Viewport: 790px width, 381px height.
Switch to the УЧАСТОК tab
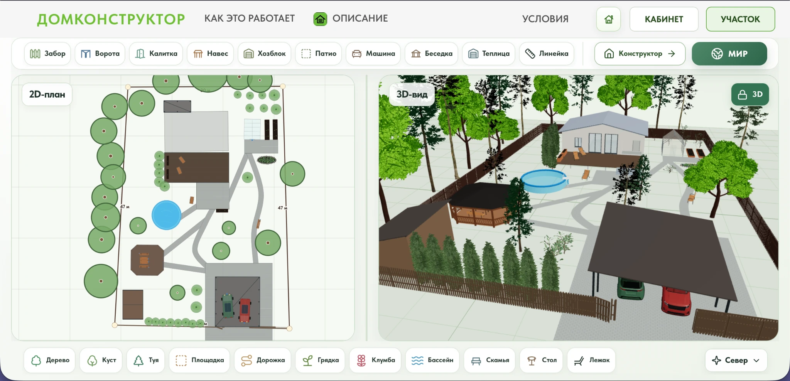740,19
